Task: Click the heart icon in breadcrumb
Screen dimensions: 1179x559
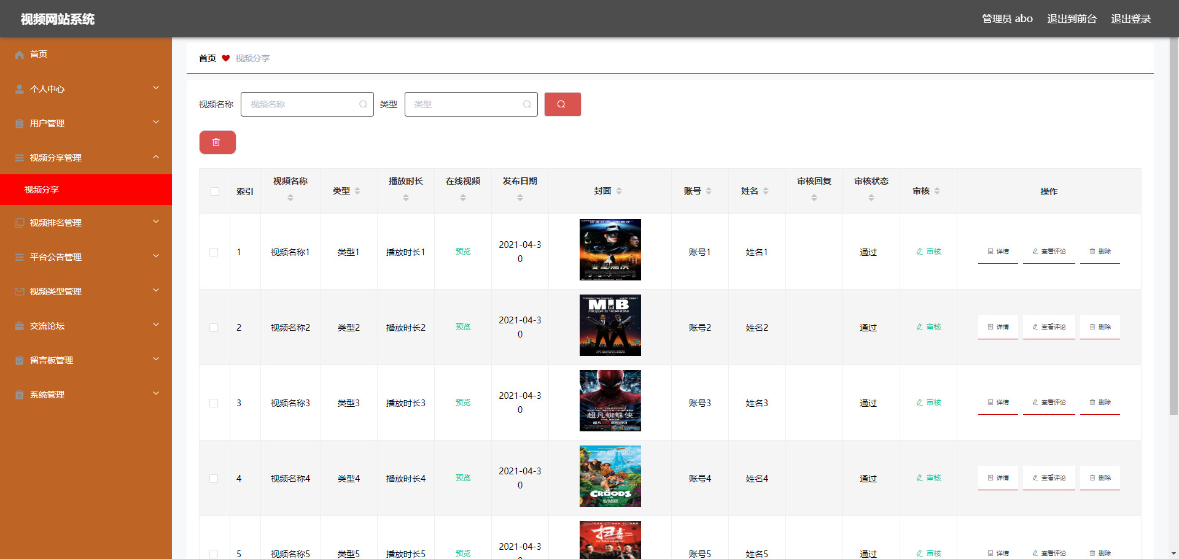Action: point(226,58)
